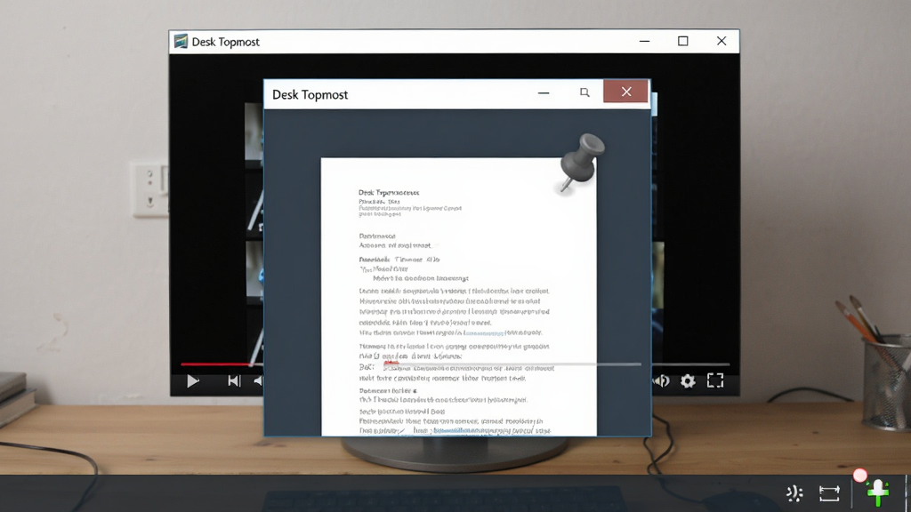Click the white document page in the front window
Image resolution: width=911 pixels, height=512 pixels.
(x=459, y=297)
